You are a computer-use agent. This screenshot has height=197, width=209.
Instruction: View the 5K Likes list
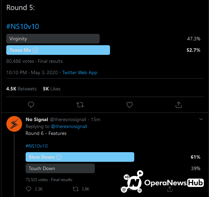52,89
